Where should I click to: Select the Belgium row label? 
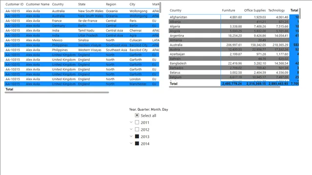tap(175, 77)
